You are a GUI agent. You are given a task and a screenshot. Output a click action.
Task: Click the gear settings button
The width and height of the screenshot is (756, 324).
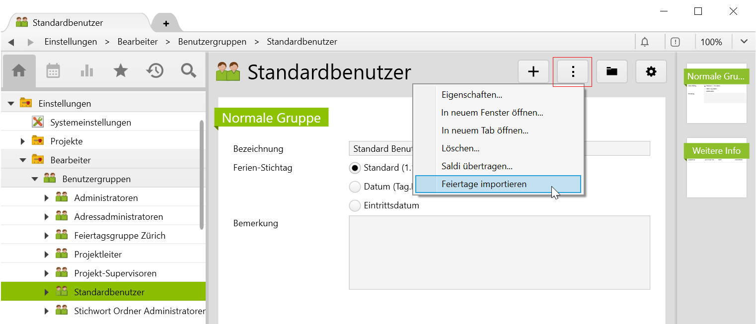[651, 72]
